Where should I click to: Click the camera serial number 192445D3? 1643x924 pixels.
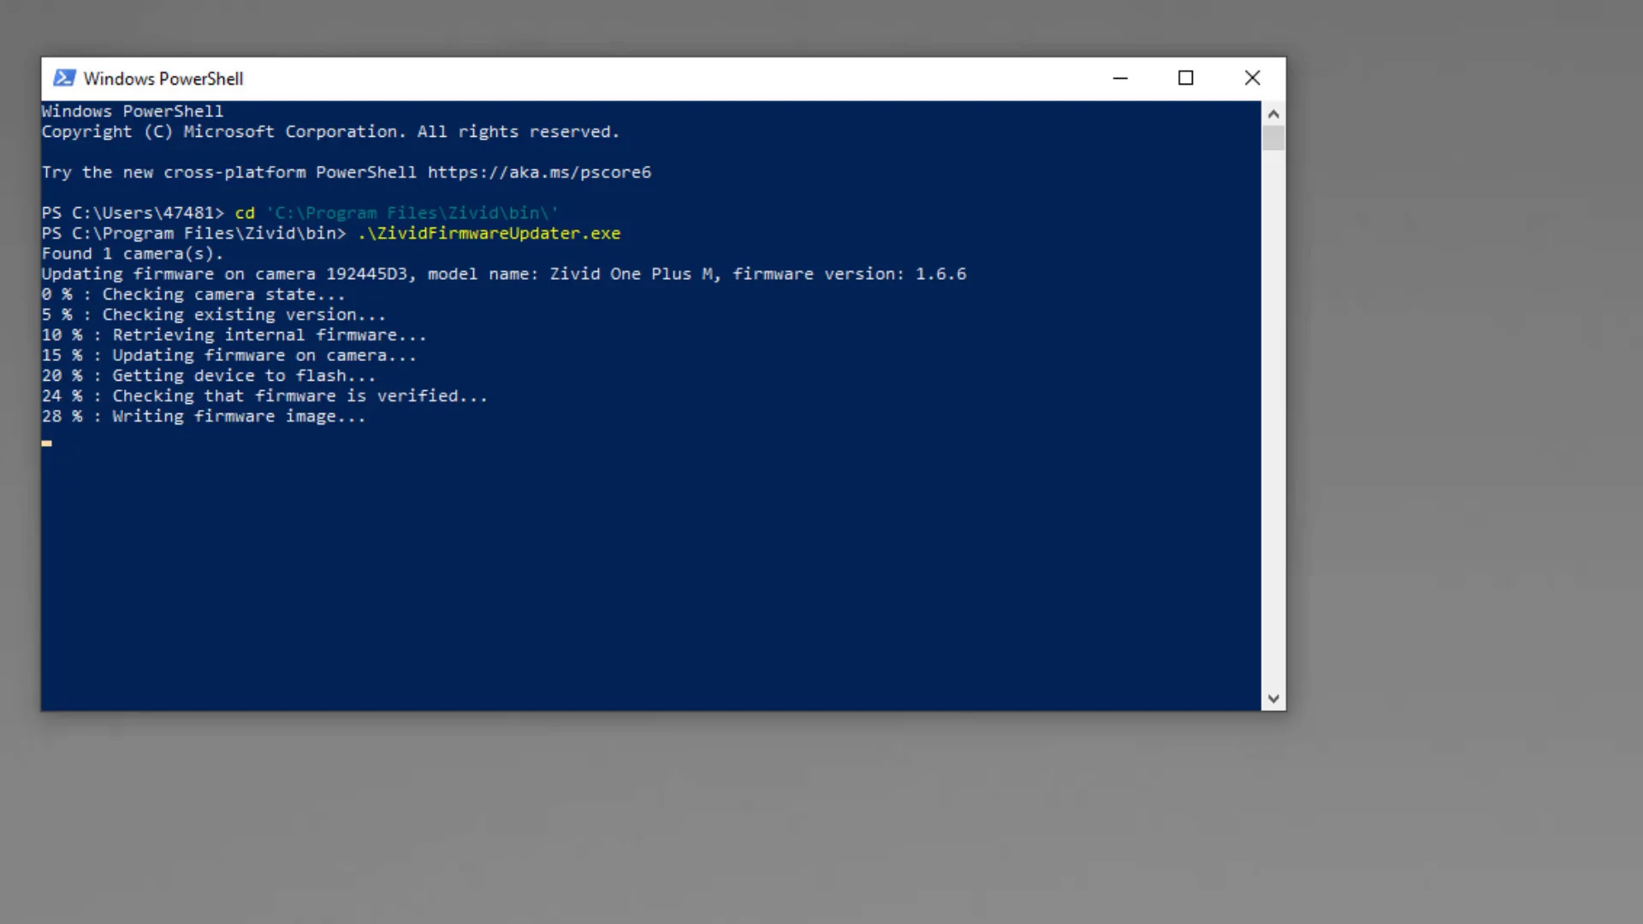366,274
